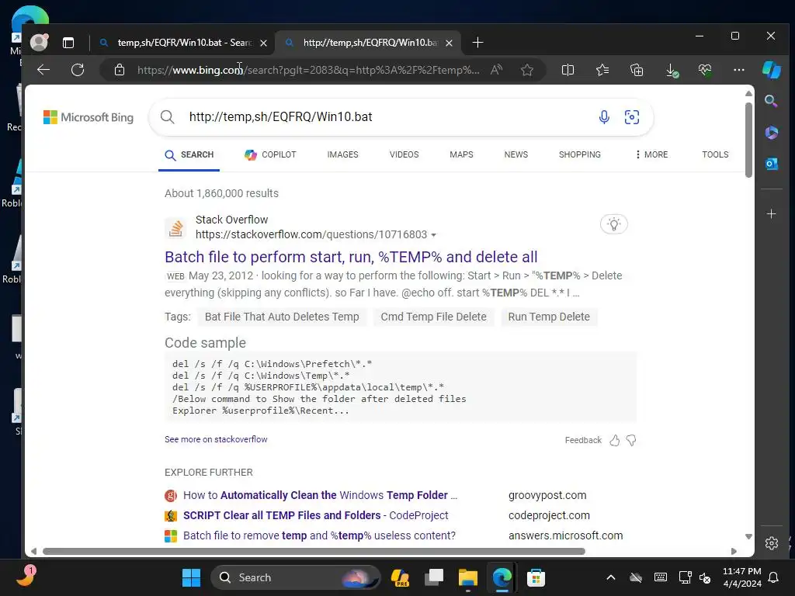Click the Bing search magnifier icon
Screen dimensions: 795x596
(x=168, y=117)
